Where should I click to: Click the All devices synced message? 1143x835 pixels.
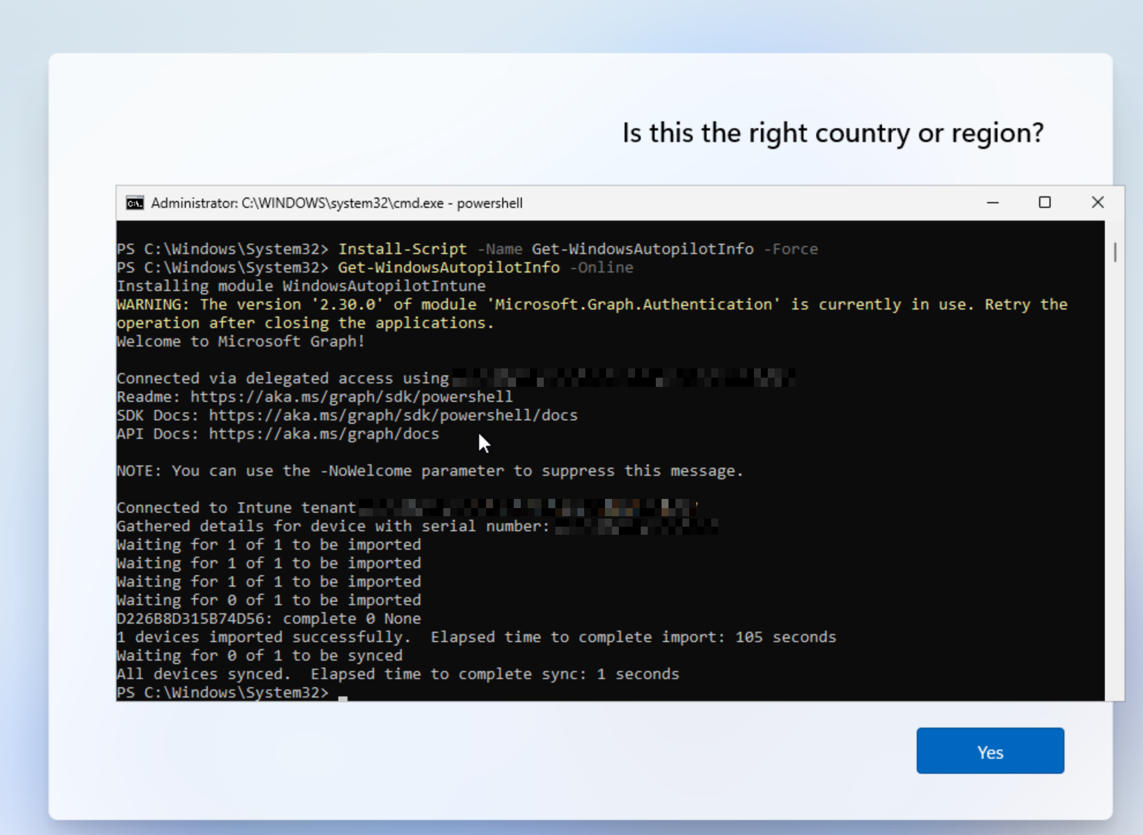click(x=397, y=673)
